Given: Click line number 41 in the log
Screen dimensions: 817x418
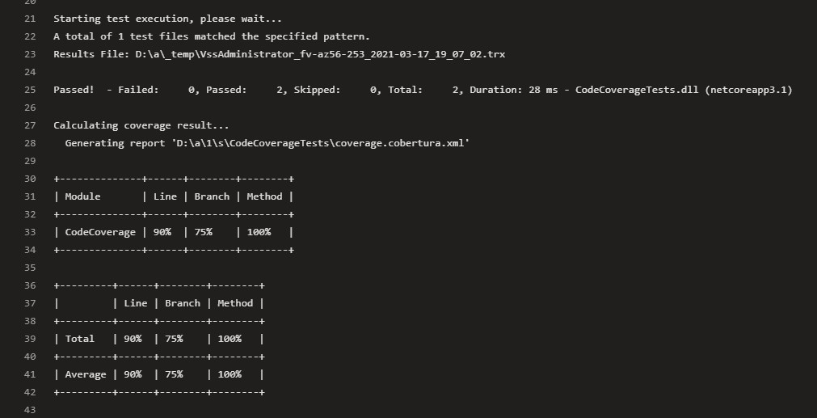Looking at the screenshot, I should (x=31, y=374).
